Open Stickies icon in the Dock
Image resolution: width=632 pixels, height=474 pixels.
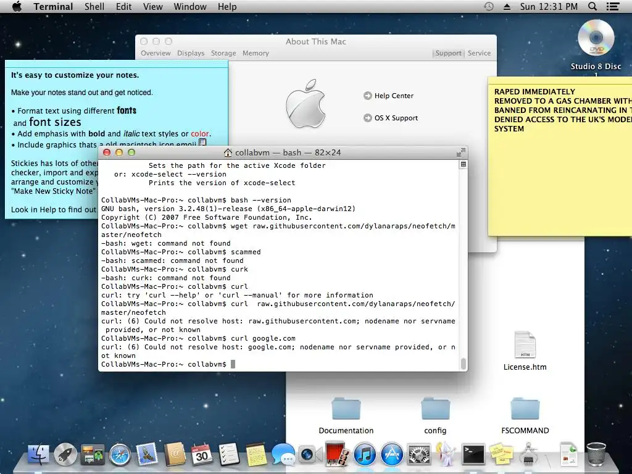[501, 454]
